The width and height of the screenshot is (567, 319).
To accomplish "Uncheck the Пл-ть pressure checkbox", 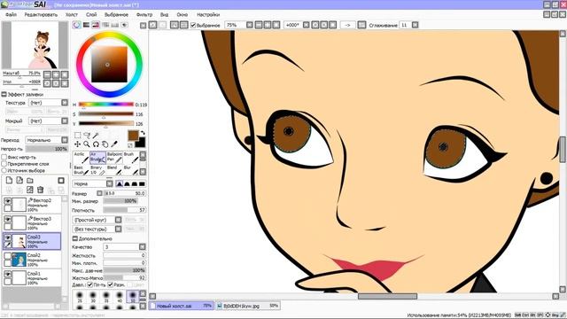I will coord(90,285).
